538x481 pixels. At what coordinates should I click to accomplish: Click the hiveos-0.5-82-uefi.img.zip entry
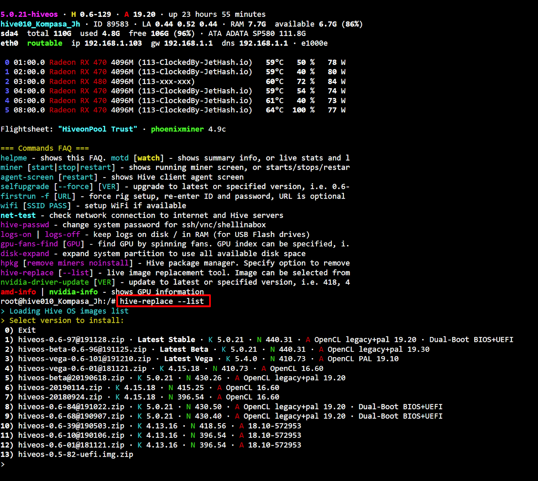coord(75,454)
